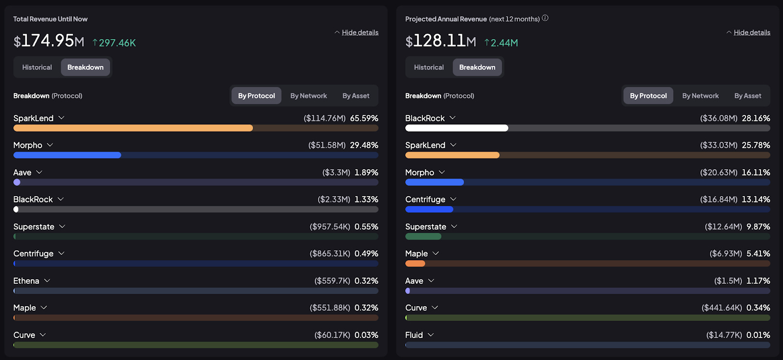Expand BlackRock row showing 28.16%

(x=453, y=118)
